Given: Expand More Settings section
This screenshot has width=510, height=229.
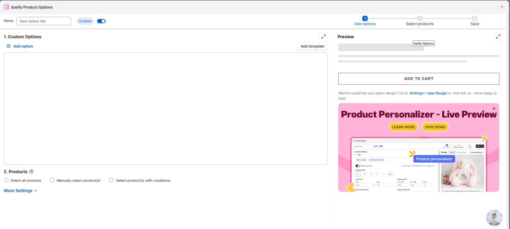Looking at the screenshot, I should point(20,191).
